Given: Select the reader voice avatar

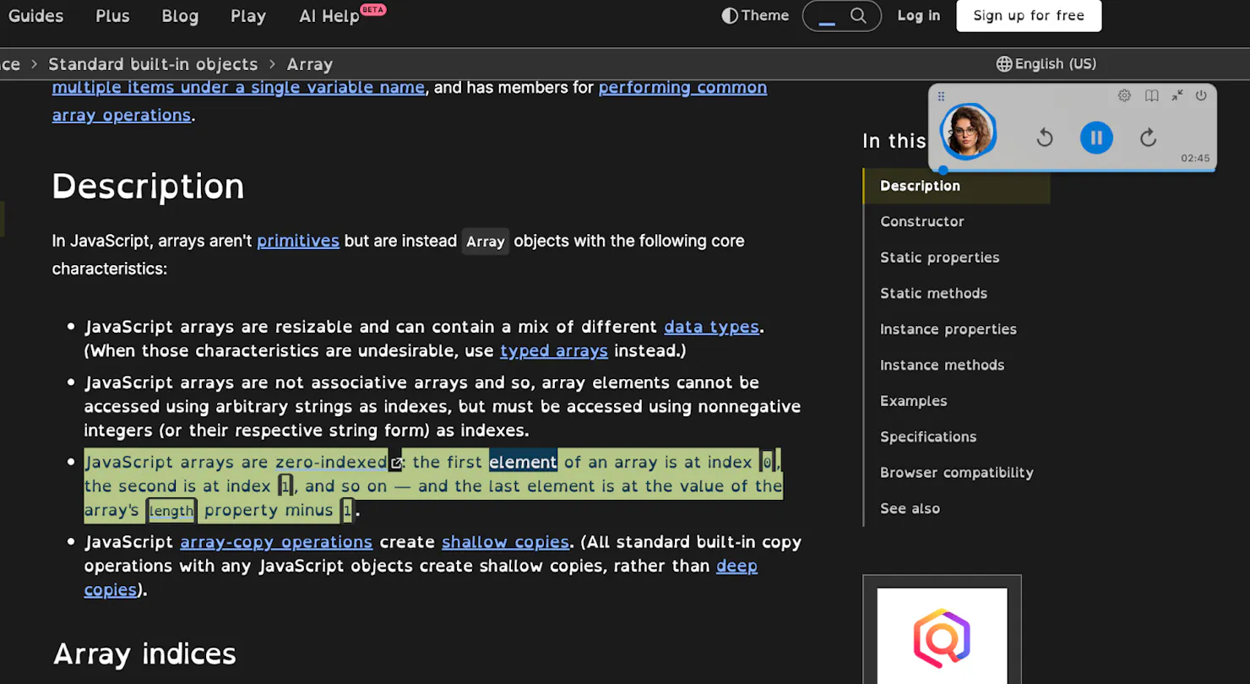Looking at the screenshot, I should (969, 132).
